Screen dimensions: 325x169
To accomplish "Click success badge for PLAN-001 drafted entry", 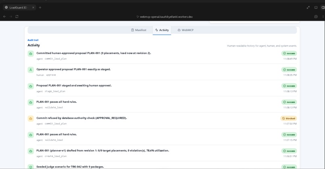I will 289,151.
